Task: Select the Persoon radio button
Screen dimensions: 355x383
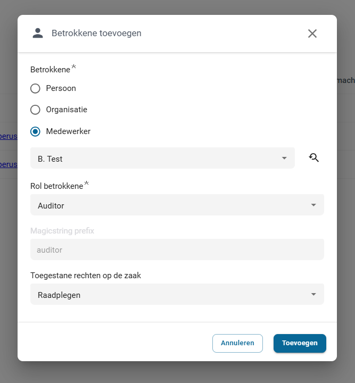Action: 36,88
